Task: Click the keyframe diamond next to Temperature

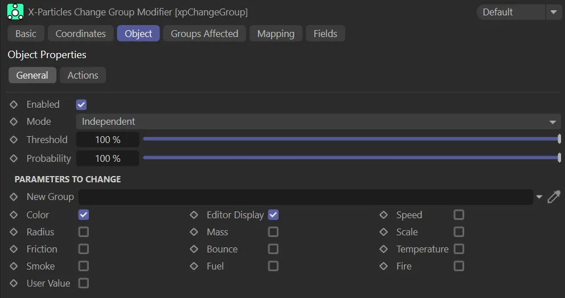Action: (x=384, y=249)
